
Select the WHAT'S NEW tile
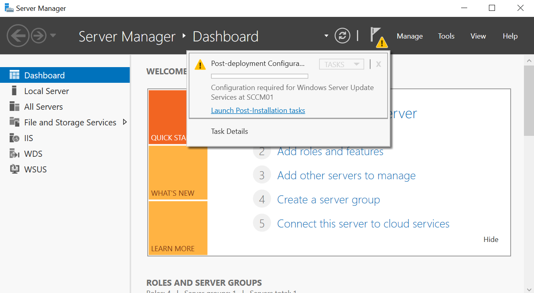coord(178,172)
